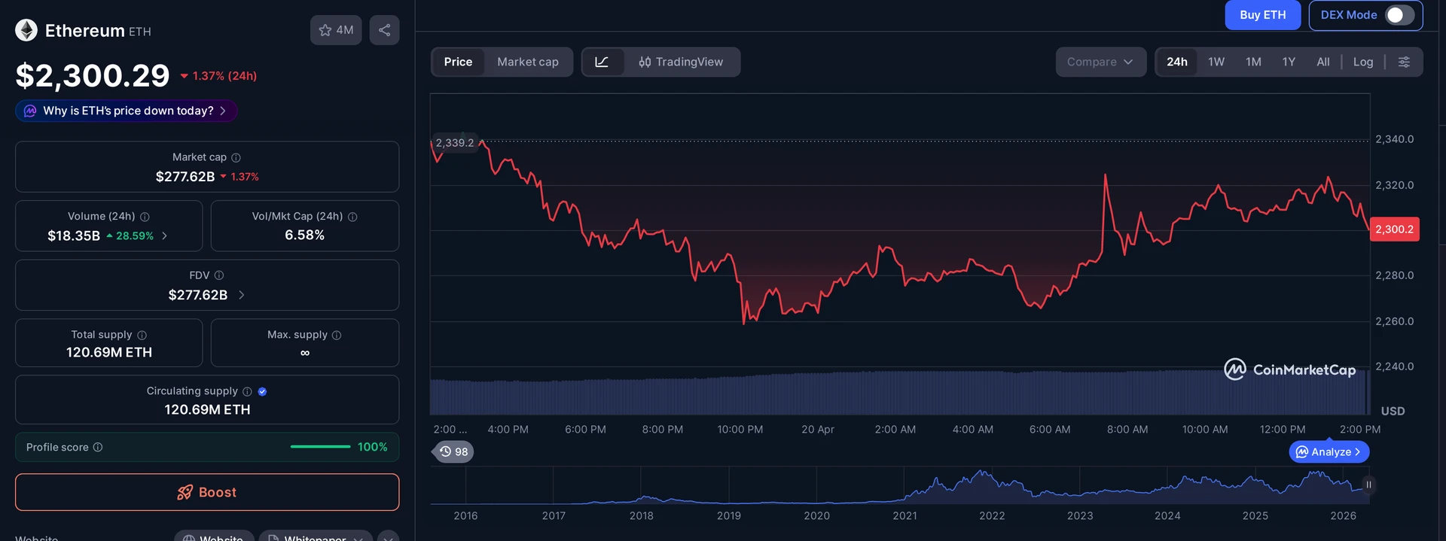Image resolution: width=1446 pixels, height=541 pixels.
Task: Click the 2026 year label
Action: point(1343,516)
